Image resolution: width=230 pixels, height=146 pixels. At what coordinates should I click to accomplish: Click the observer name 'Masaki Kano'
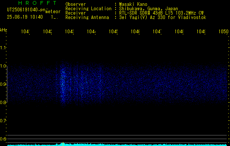pyautogui.click(x=133, y=4)
